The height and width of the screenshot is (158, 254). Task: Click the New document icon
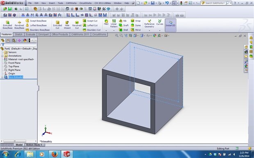click(138, 3)
